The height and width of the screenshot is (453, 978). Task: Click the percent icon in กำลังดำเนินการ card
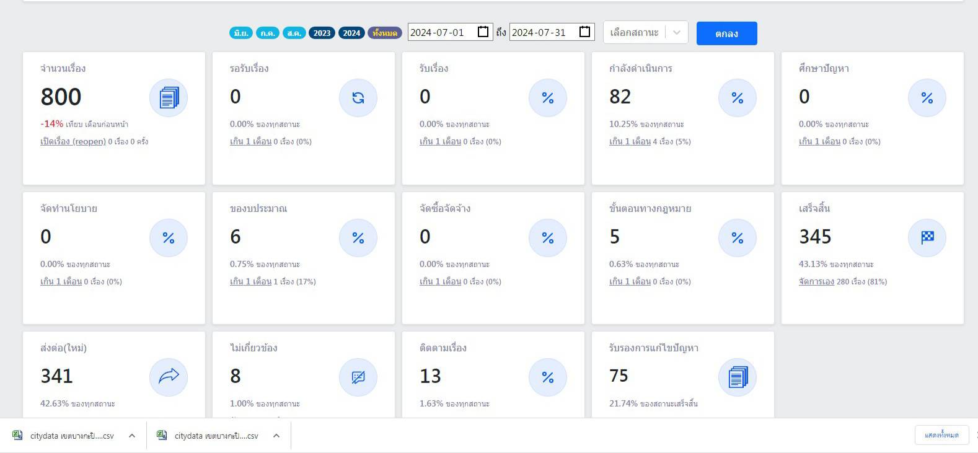(738, 98)
